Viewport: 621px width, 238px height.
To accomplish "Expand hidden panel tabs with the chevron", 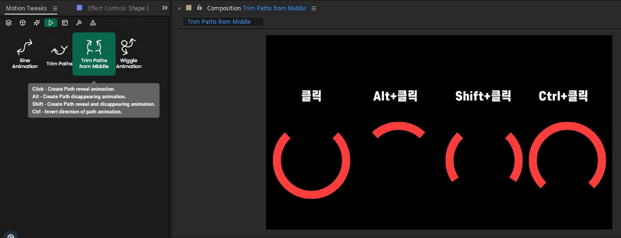I will coord(164,7).
